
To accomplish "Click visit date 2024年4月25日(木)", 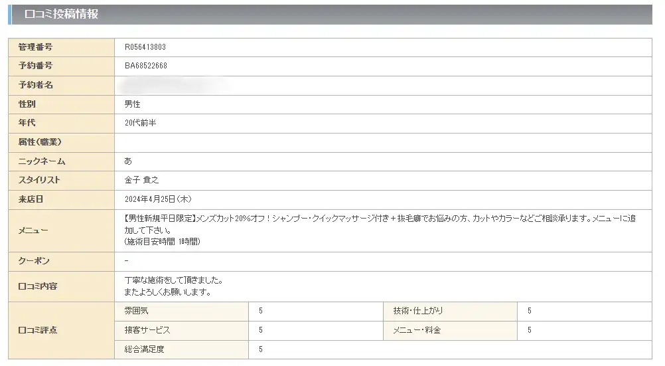I will click(x=158, y=199).
